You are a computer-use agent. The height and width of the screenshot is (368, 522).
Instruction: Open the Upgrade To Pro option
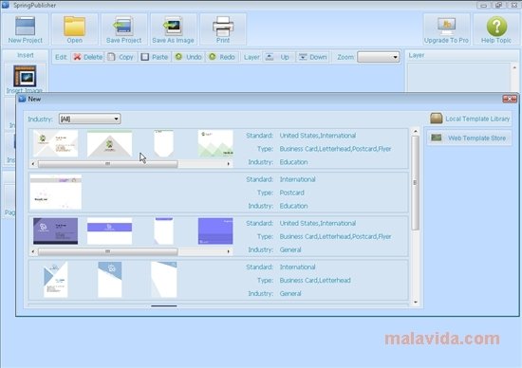click(446, 29)
